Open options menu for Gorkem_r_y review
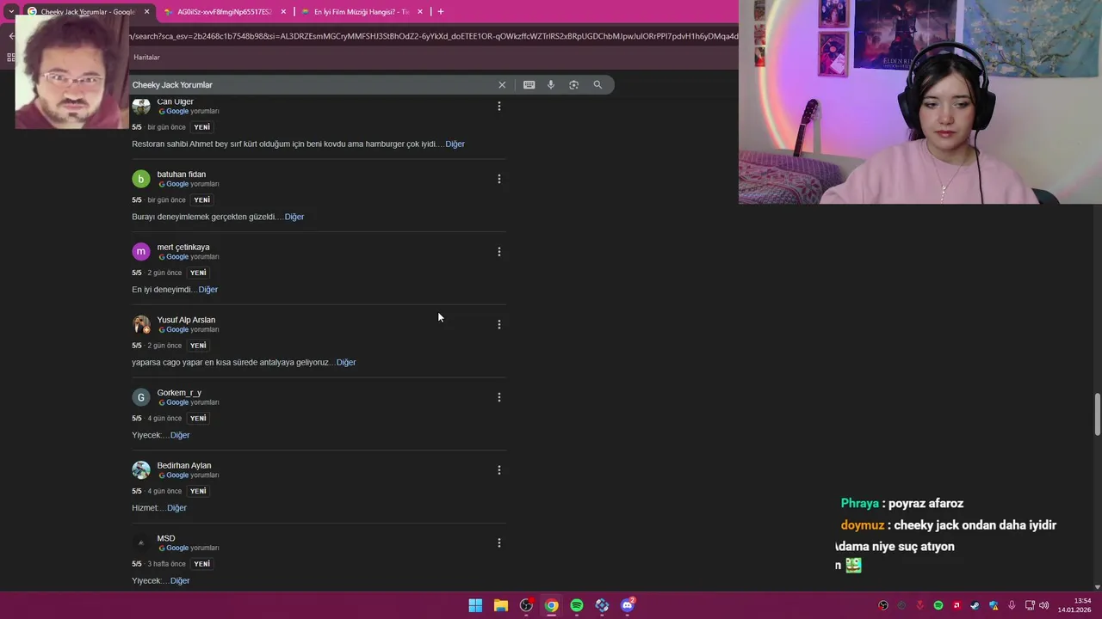 pyautogui.click(x=498, y=397)
